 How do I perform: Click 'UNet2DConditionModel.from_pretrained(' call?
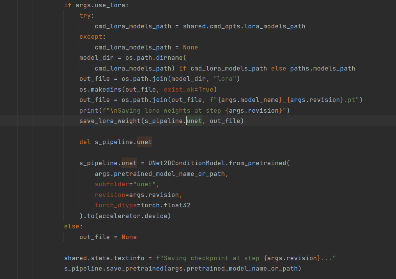point(219,163)
